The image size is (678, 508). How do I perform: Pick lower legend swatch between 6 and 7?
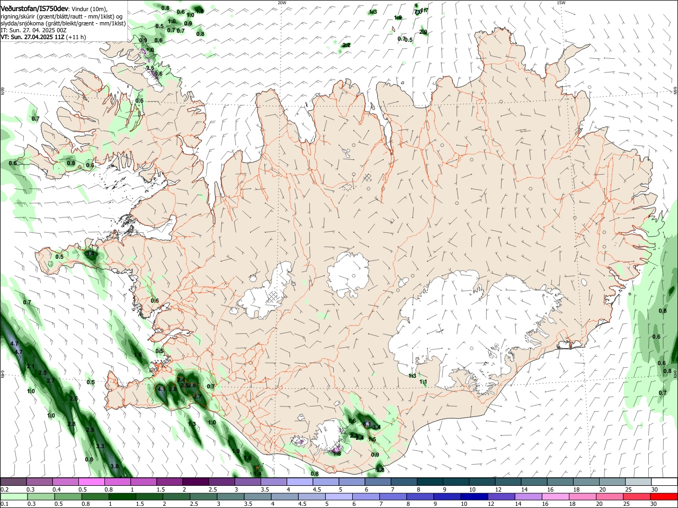(367, 496)
